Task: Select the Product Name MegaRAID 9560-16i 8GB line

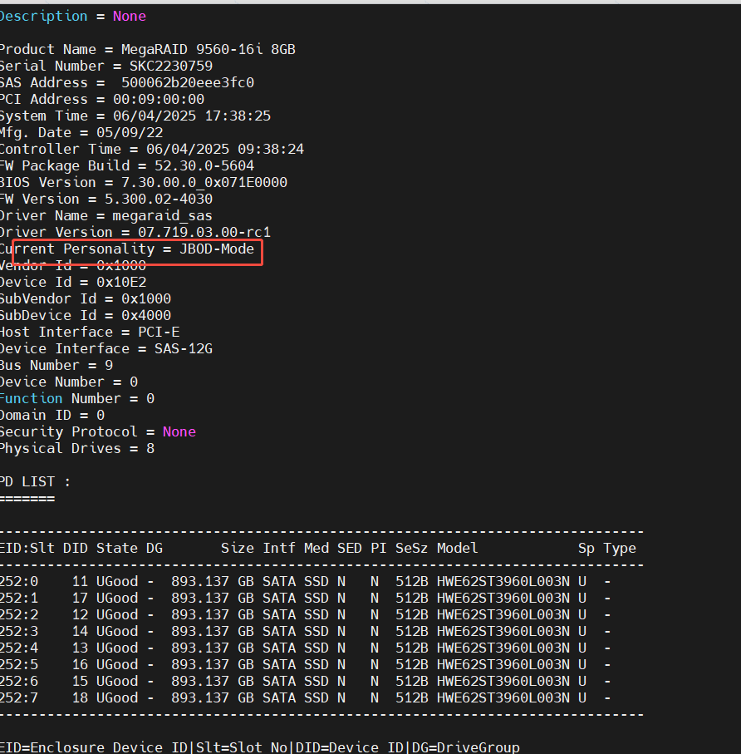Action: coord(148,50)
